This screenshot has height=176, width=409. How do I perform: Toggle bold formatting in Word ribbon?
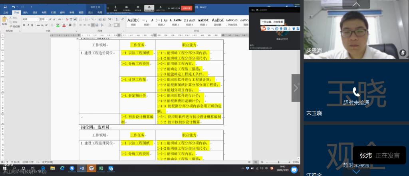[x=24, y=25]
